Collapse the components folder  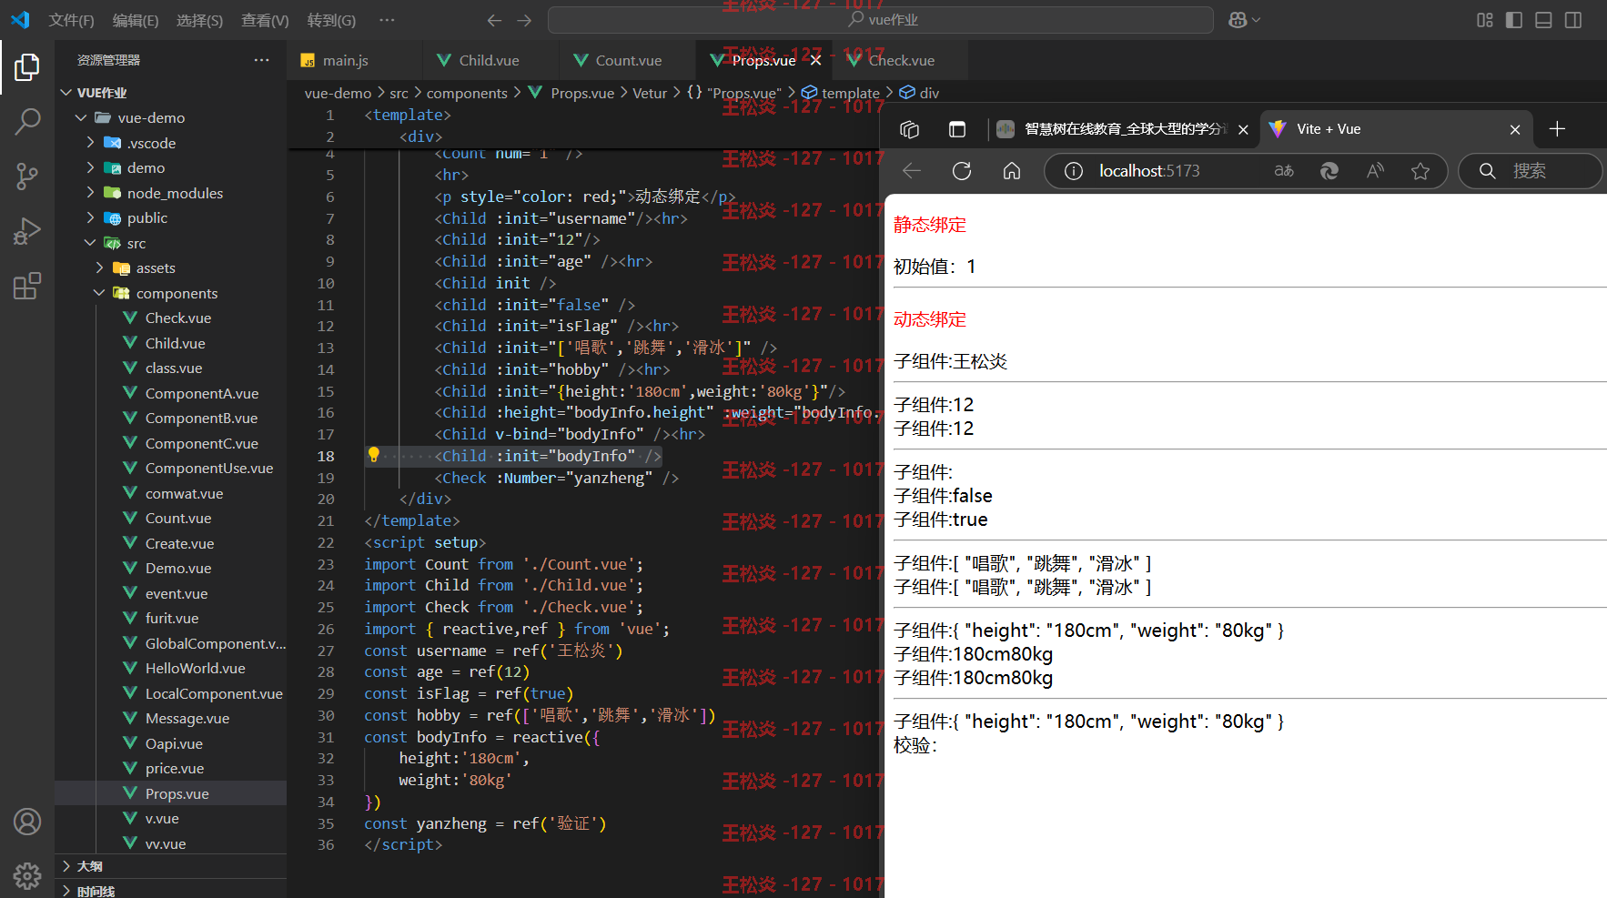(x=99, y=293)
